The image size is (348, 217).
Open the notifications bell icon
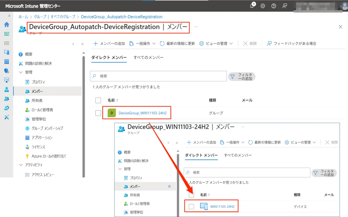pos(252,6)
